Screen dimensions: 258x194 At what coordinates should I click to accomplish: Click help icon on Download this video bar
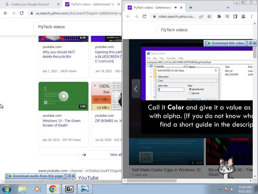coord(250,43)
